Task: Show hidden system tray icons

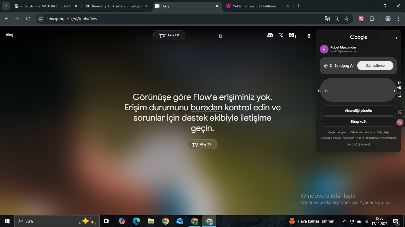Action: (x=345, y=221)
